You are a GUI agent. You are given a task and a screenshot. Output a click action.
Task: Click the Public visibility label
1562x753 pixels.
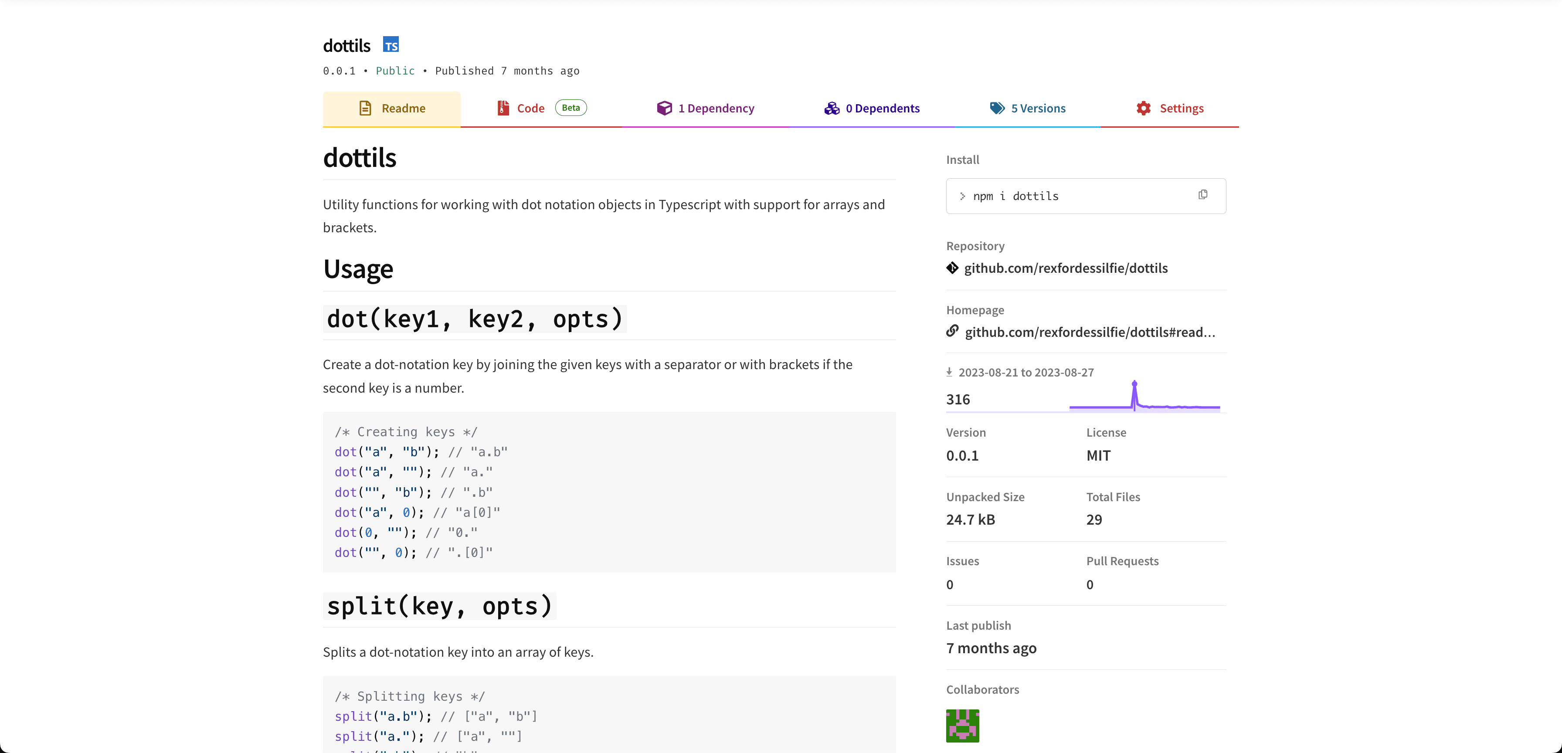click(395, 71)
